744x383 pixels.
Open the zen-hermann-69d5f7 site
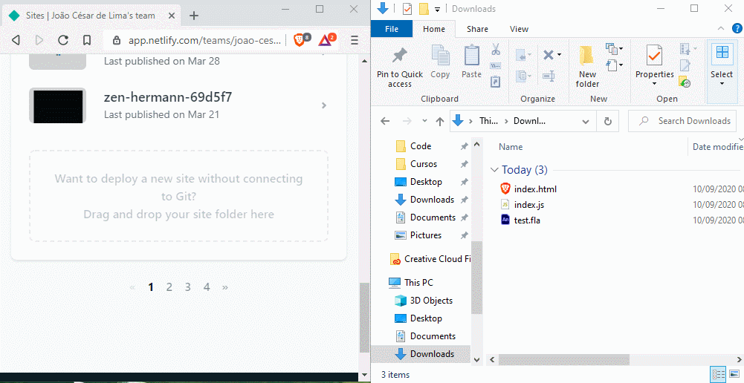[x=178, y=105]
